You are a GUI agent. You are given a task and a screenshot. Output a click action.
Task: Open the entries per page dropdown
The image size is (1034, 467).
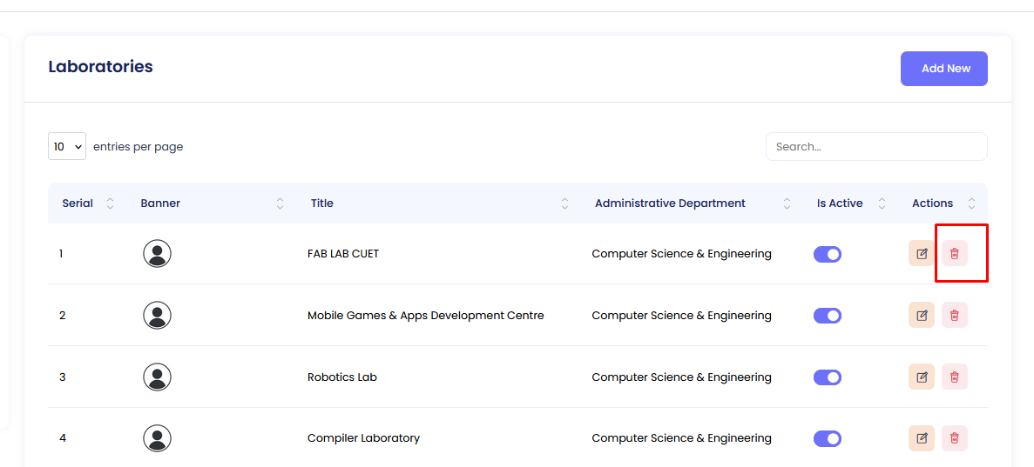(x=67, y=147)
